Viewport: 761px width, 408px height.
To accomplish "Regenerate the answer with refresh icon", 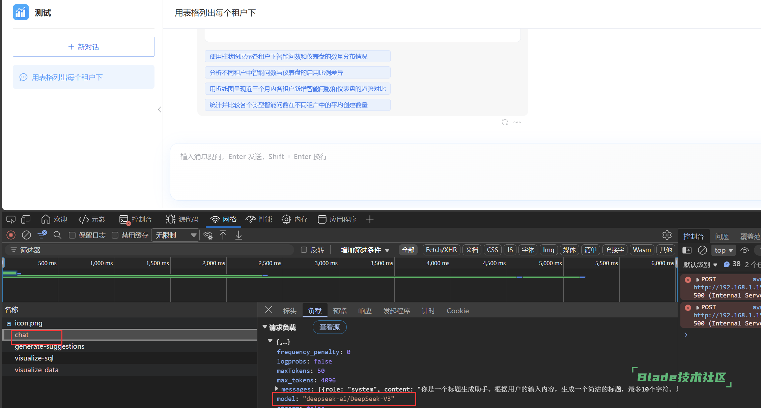I will coord(505,122).
